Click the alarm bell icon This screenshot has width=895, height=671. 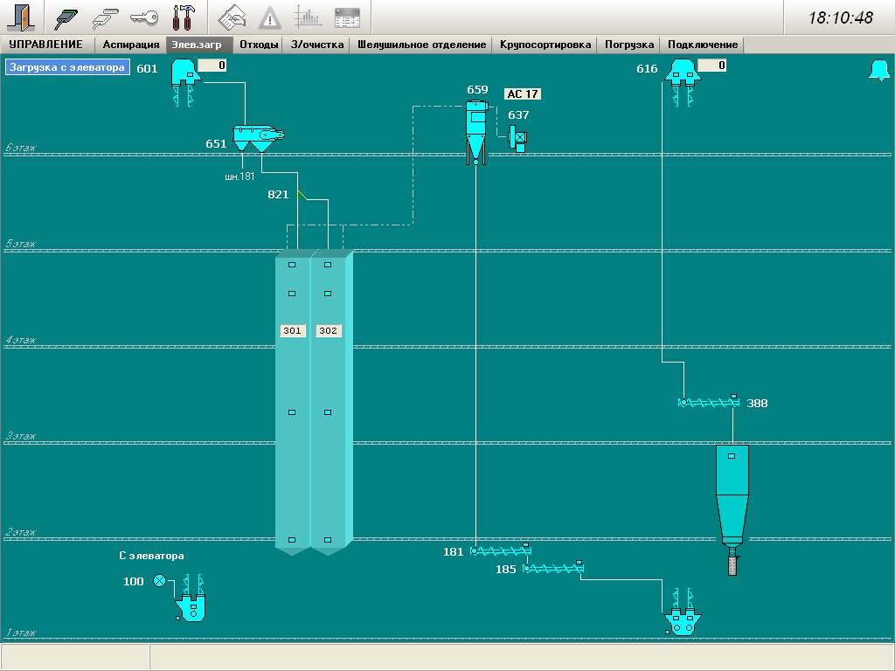pyautogui.click(x=878, y=72)
